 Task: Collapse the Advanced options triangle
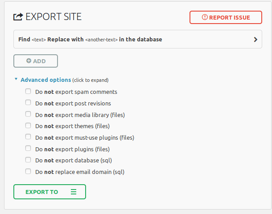click(16, 79)
